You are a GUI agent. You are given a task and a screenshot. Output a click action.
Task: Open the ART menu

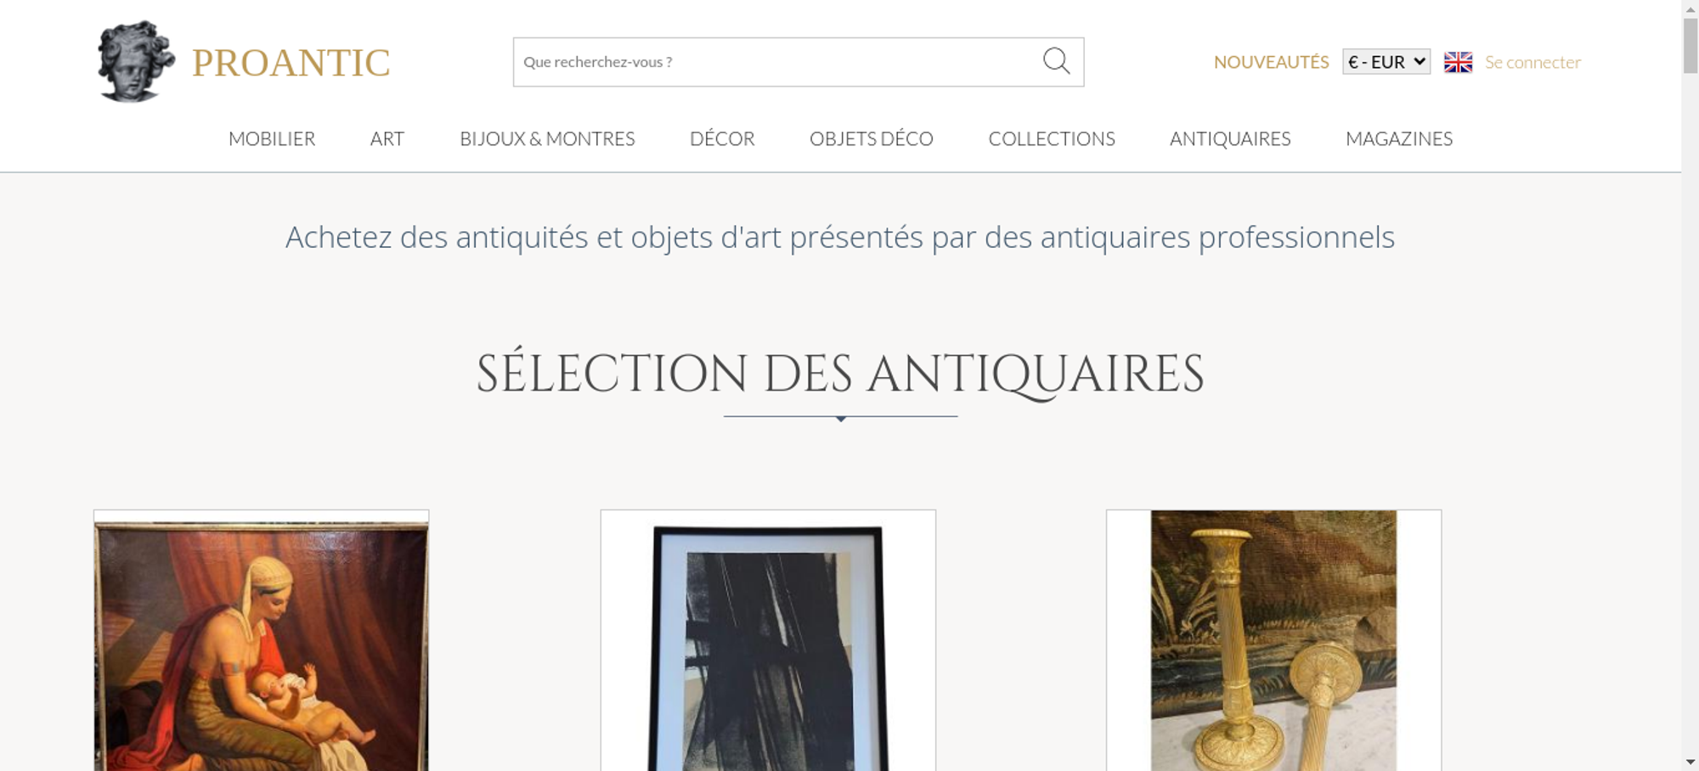pos(387,138)
